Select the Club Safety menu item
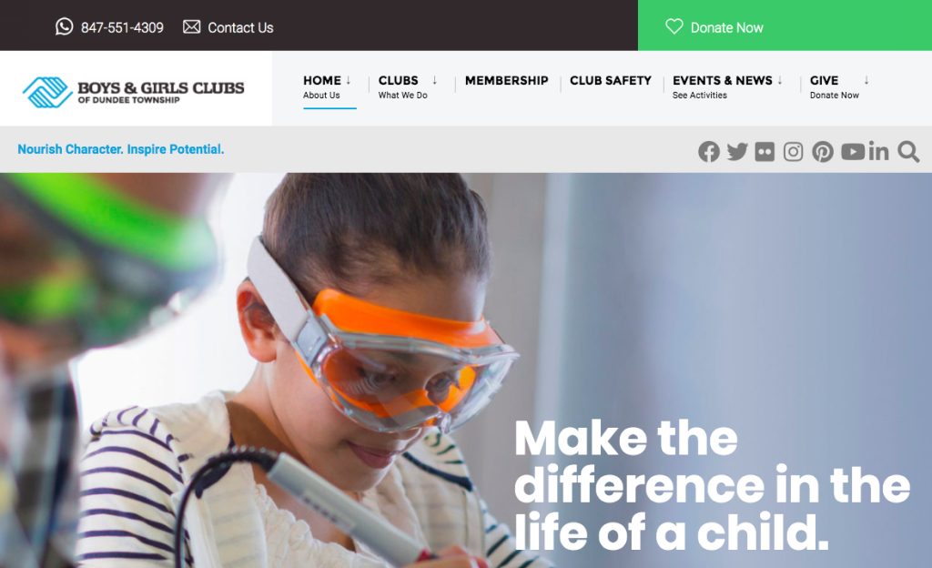The height and width of the screenshot is (568, 932). coord(611,80)
